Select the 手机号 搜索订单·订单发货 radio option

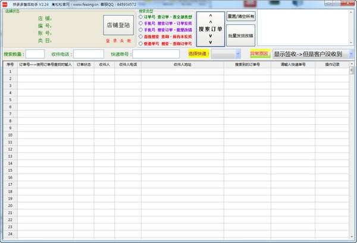[140, 23]
